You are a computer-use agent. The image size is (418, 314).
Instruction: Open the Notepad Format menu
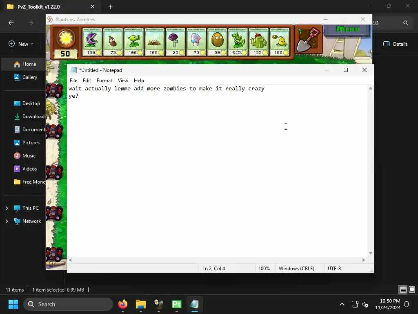[104, 81]
